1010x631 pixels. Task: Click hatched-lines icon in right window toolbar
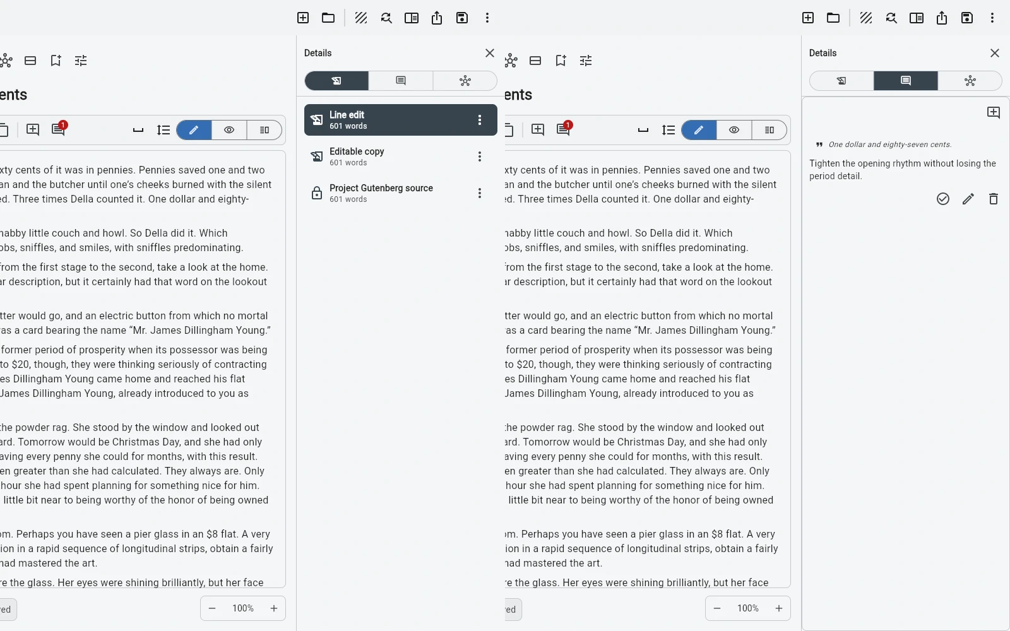point(866,18)
